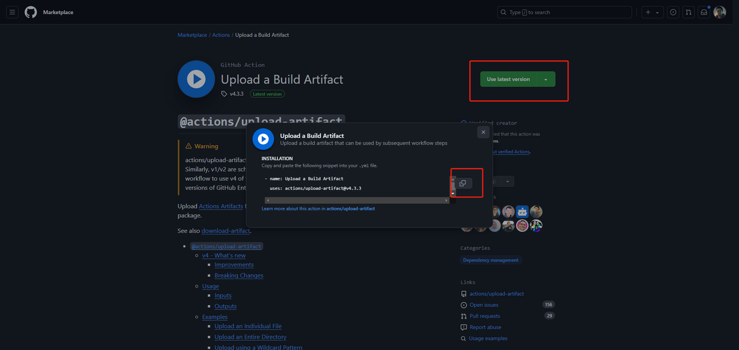
Task: Click the Use latest version button
Action: (508, 79)
